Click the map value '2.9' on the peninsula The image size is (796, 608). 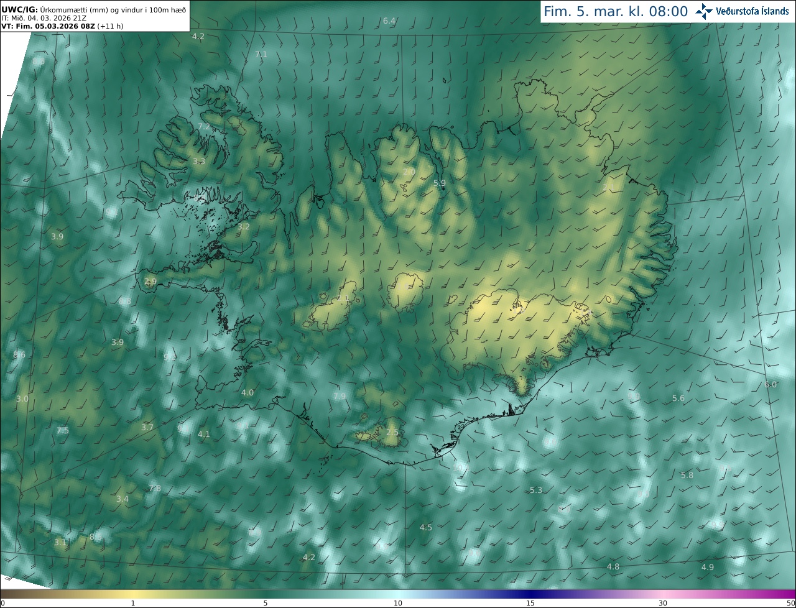point(150,282)
